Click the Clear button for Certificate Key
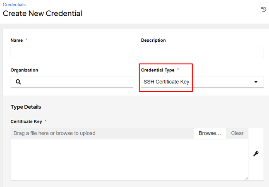 click(x=237, y=133)
